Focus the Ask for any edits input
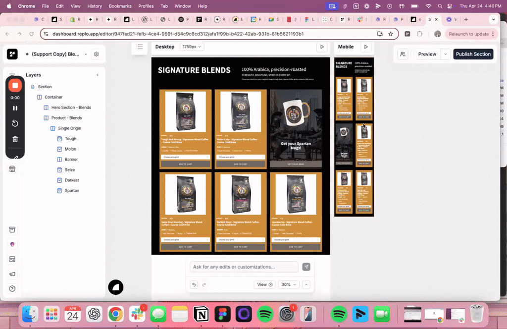 pyautogui.click(x=244, y=267)
